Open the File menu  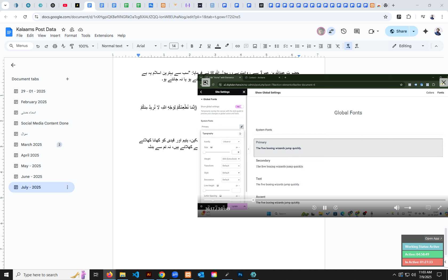19,35
